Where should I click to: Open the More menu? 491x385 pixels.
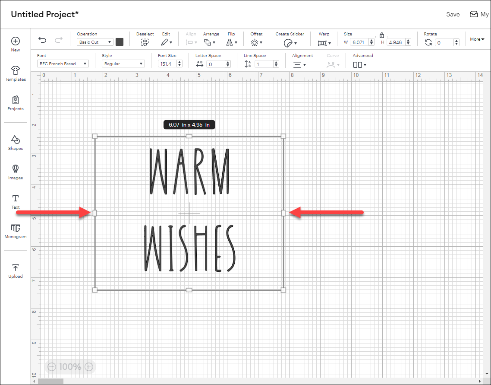coord(477,39)
